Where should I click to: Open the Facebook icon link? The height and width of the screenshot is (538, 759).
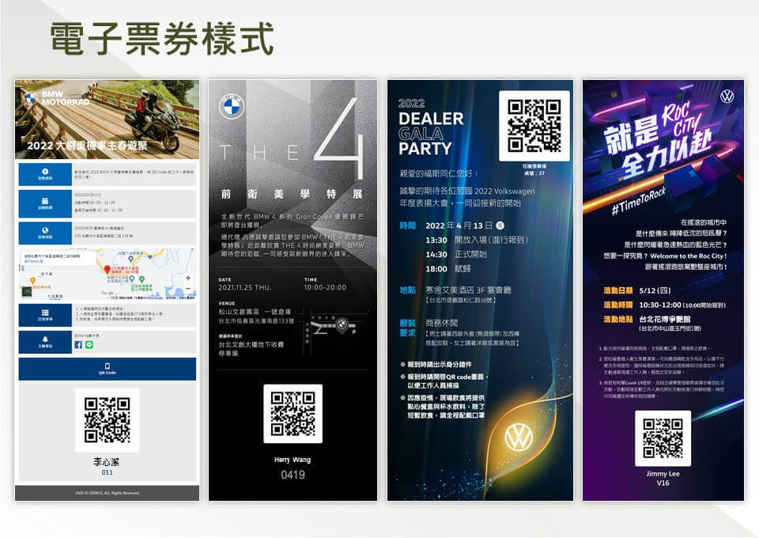click(x=78, y=345)
